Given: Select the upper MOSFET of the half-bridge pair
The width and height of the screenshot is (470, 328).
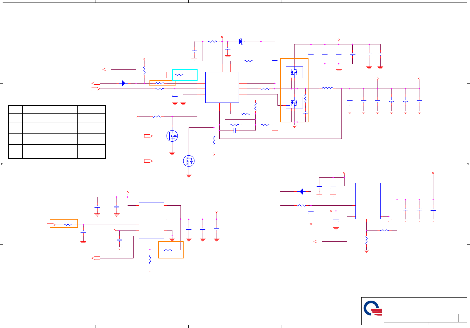Looking at the screenshot, I should [294, 72].
